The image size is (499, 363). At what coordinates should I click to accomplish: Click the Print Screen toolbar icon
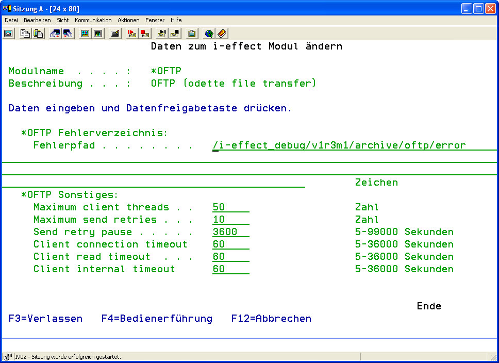pos(9,34)
